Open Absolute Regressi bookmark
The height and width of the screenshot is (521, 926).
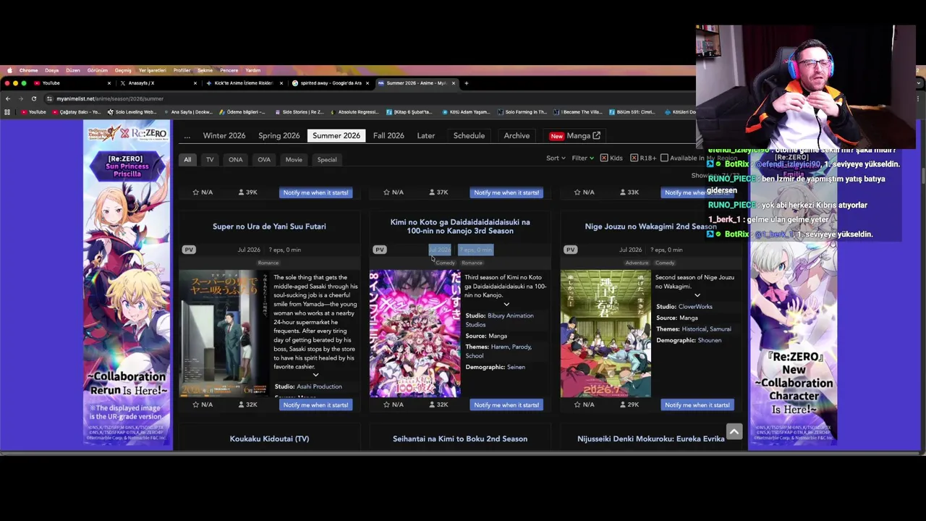(354, 112)
